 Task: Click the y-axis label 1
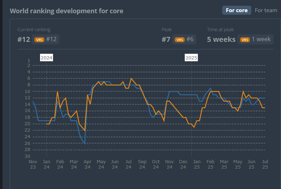point(29,60)
